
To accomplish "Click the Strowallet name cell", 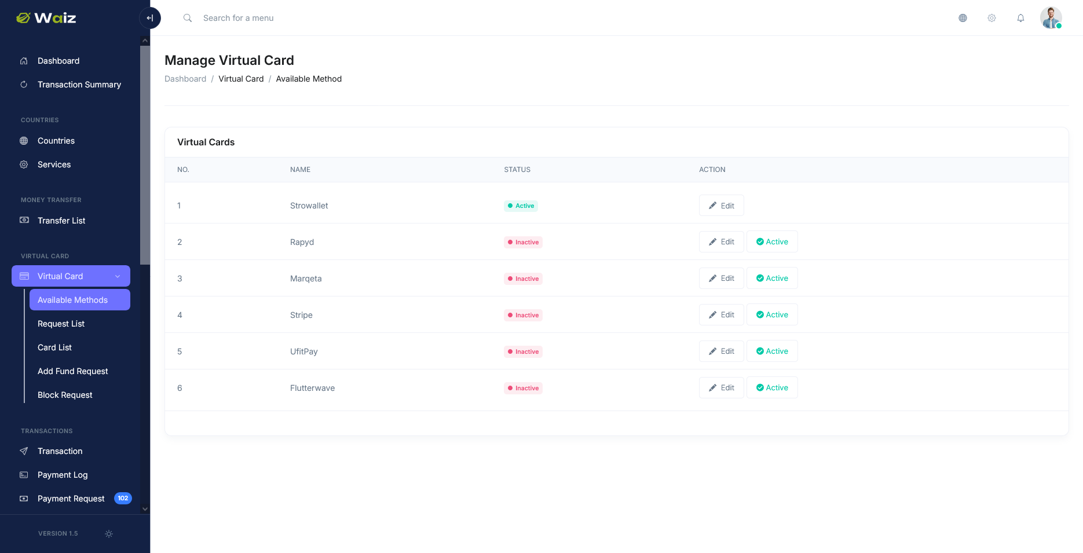I will pyautogui.click(x=309, y=206).
